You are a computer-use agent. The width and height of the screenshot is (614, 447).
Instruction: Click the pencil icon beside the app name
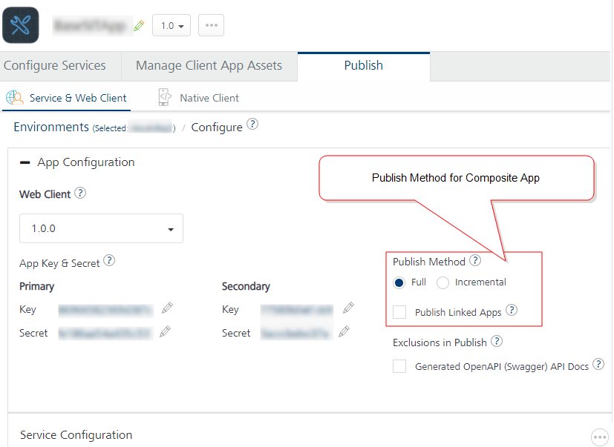coord(139,26)
